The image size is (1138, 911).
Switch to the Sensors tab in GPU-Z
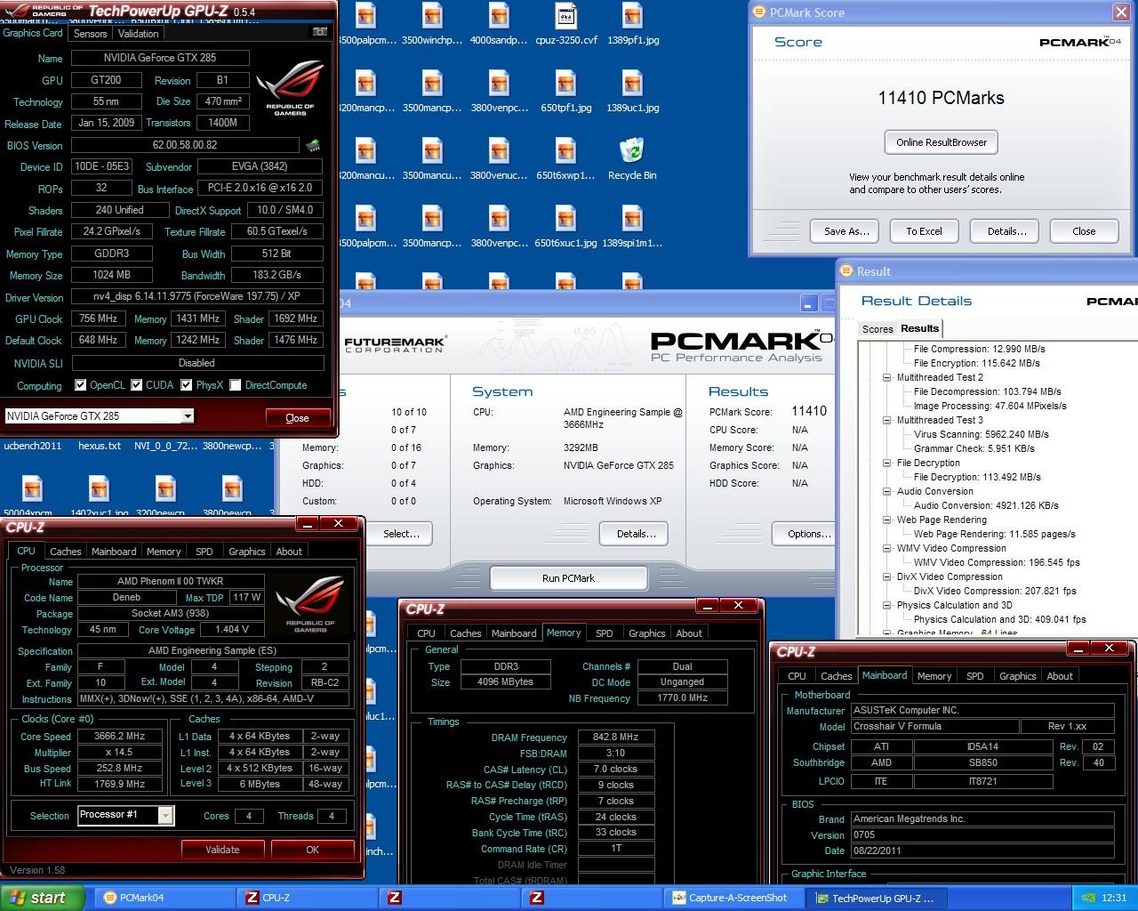coord(90,34)
